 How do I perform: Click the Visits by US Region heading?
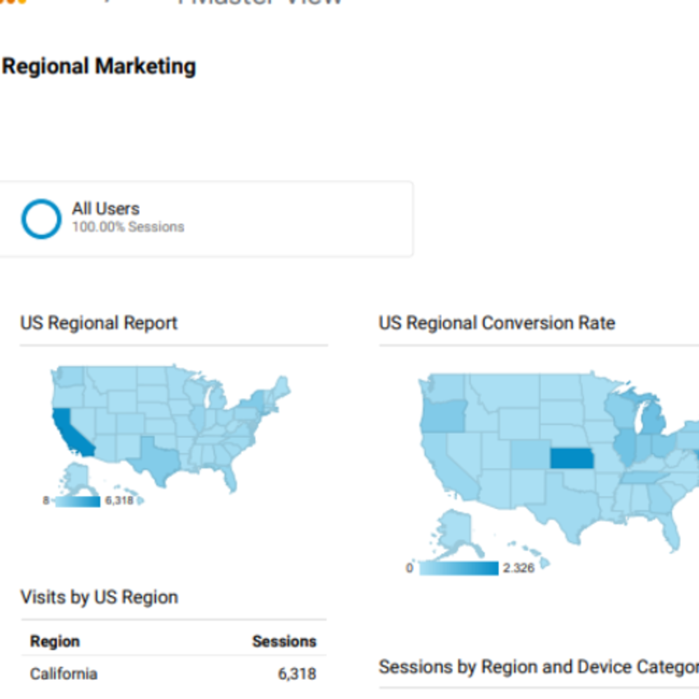99,597
